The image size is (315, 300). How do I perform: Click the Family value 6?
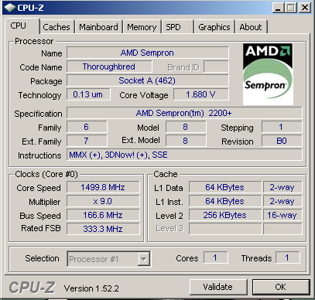pos(87,127)
